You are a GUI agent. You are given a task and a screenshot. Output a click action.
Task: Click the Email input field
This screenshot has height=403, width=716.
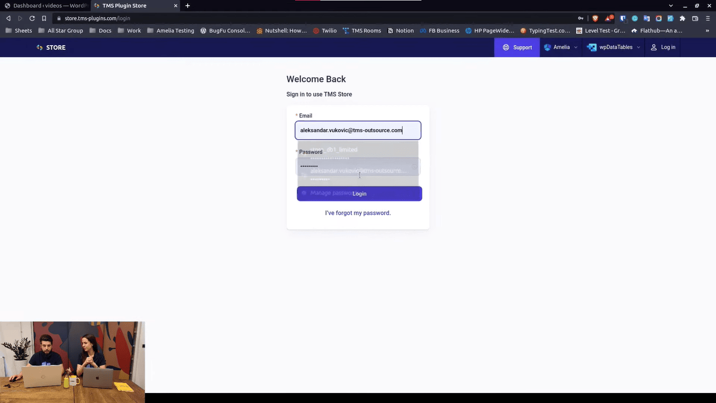click(x=358, y=130)
